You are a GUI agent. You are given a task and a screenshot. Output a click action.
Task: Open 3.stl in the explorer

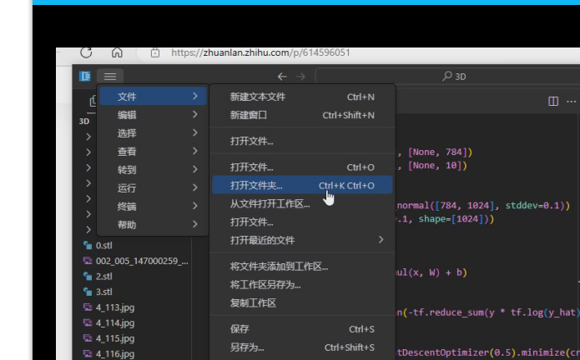click(103, 292)
